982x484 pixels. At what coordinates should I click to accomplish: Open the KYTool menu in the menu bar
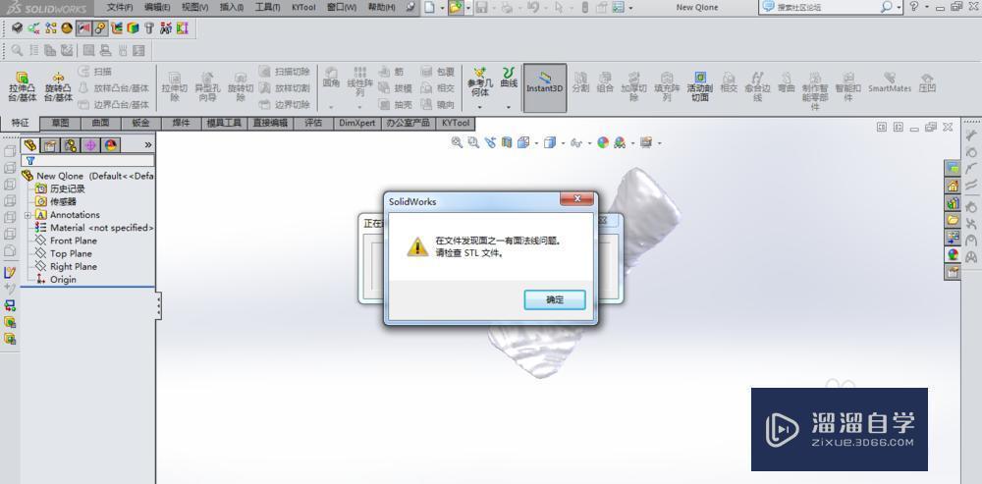click(x=304, y=8)
